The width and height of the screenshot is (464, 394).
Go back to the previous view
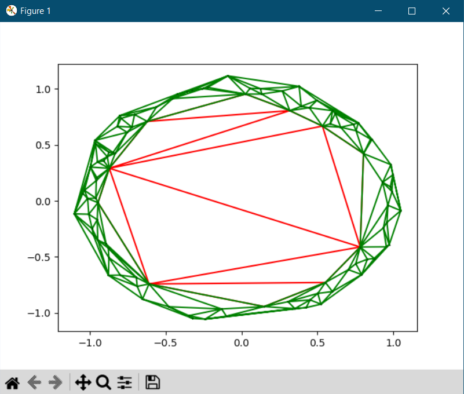pos(34,382)
